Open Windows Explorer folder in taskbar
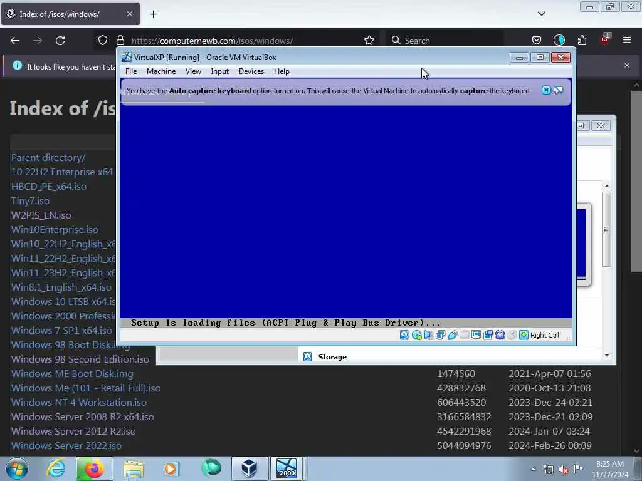The width and height of the screenshot is (642, 481). (134, 468)
